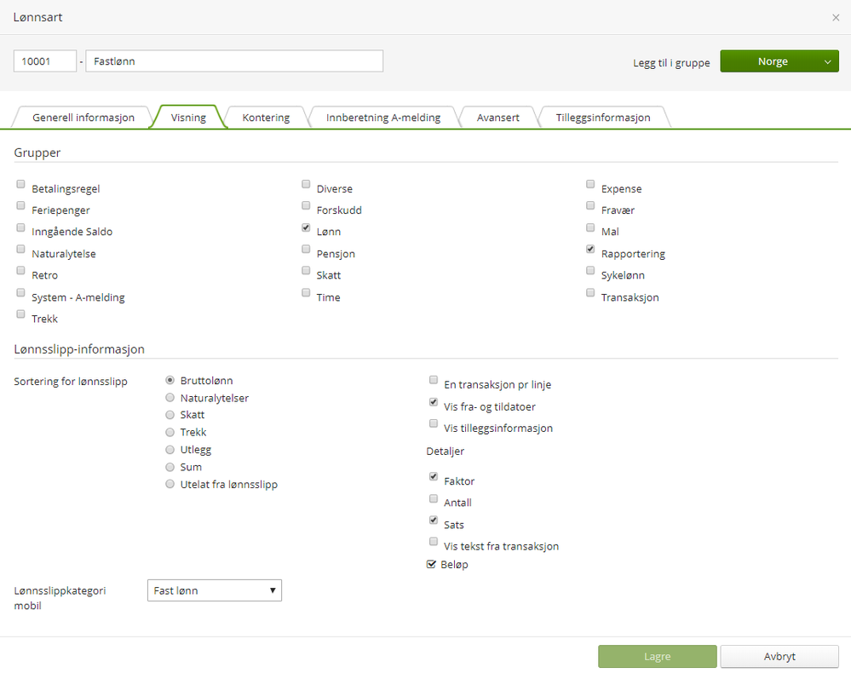The height and width of the screenshot is (679, 851).
Task: Uncheck Vis fra- og tildatoer
Action: [434, 402]
